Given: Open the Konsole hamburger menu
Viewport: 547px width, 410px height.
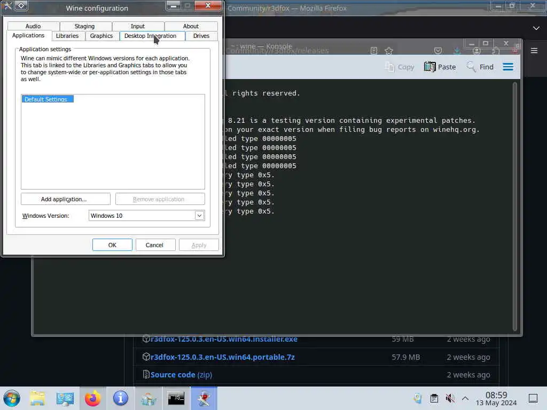Looking at the screenshot, I should (508, 67).
